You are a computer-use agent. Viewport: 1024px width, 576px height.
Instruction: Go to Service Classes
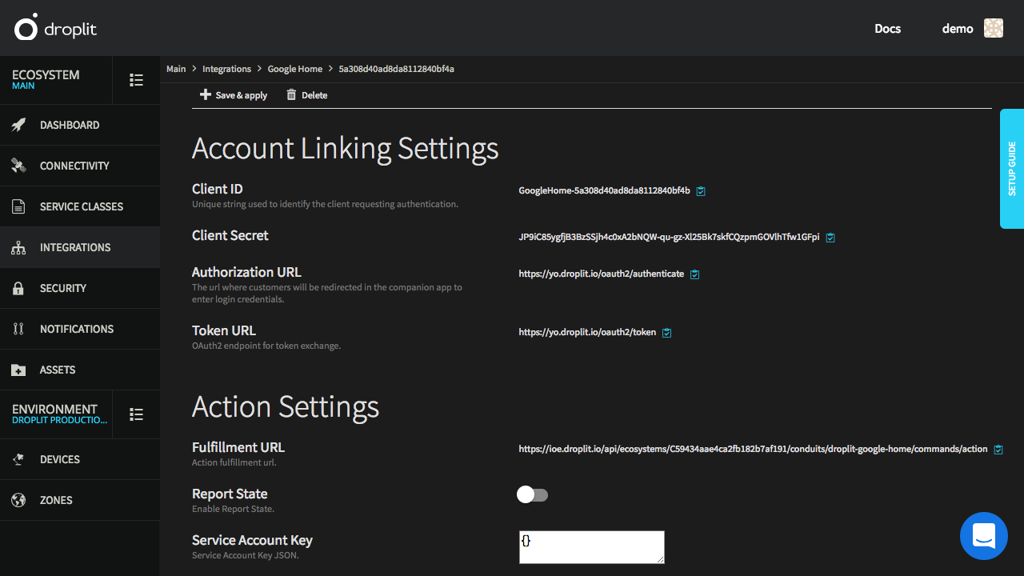[x=80, y=206]
